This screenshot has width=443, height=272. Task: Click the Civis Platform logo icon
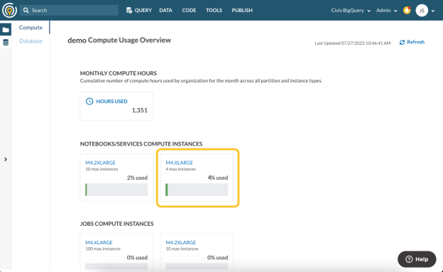9,10
